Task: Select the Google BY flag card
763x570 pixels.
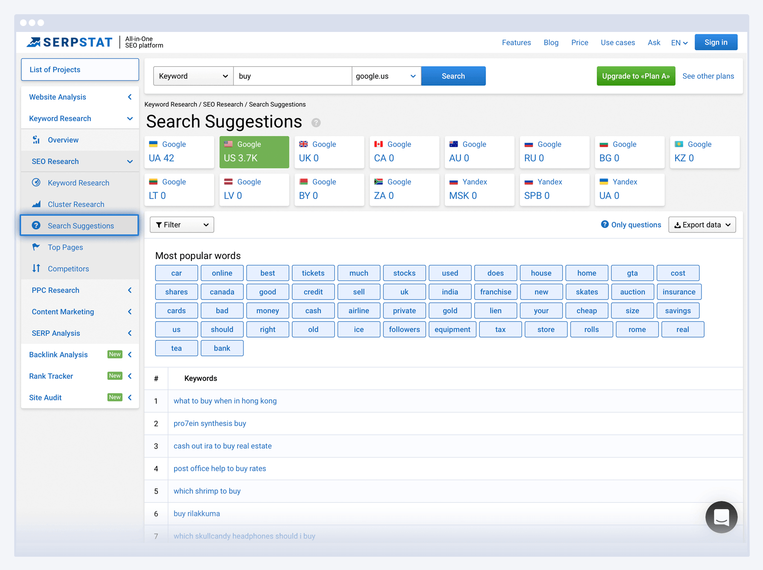Action: (329, 189)
